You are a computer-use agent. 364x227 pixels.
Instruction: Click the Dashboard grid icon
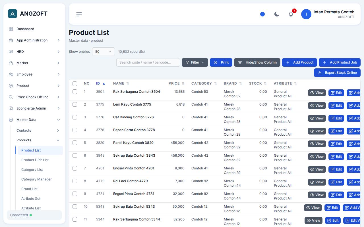click(x=11, y=29)
